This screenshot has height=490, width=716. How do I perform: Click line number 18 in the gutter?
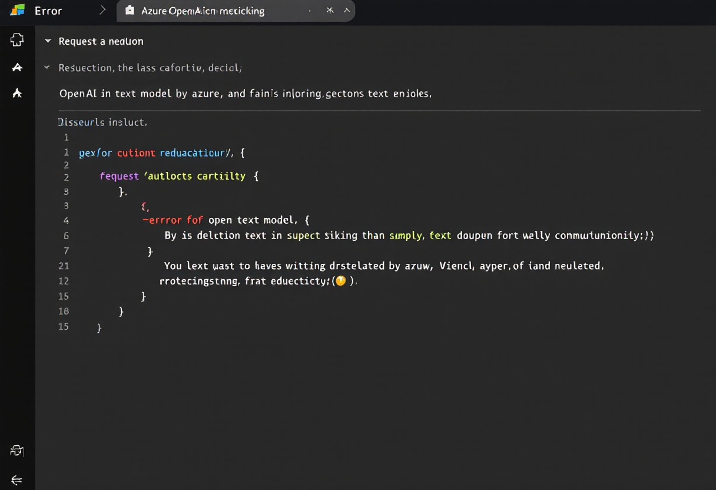click(64, 312)
